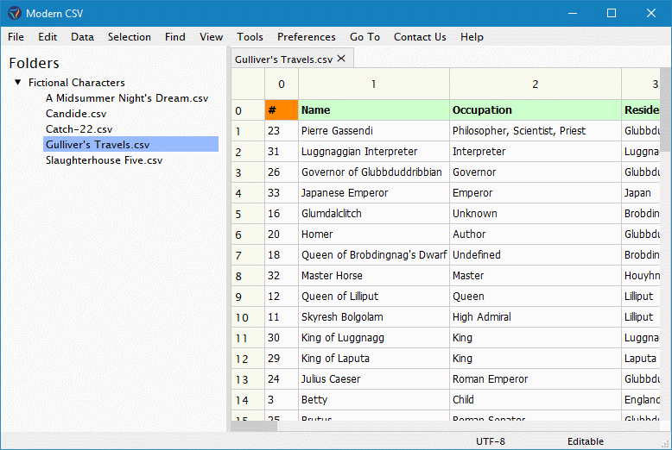Open Slaughterhouse Five.csv file
This screenshot has height=450, width=672.
(x=105, y=160)
